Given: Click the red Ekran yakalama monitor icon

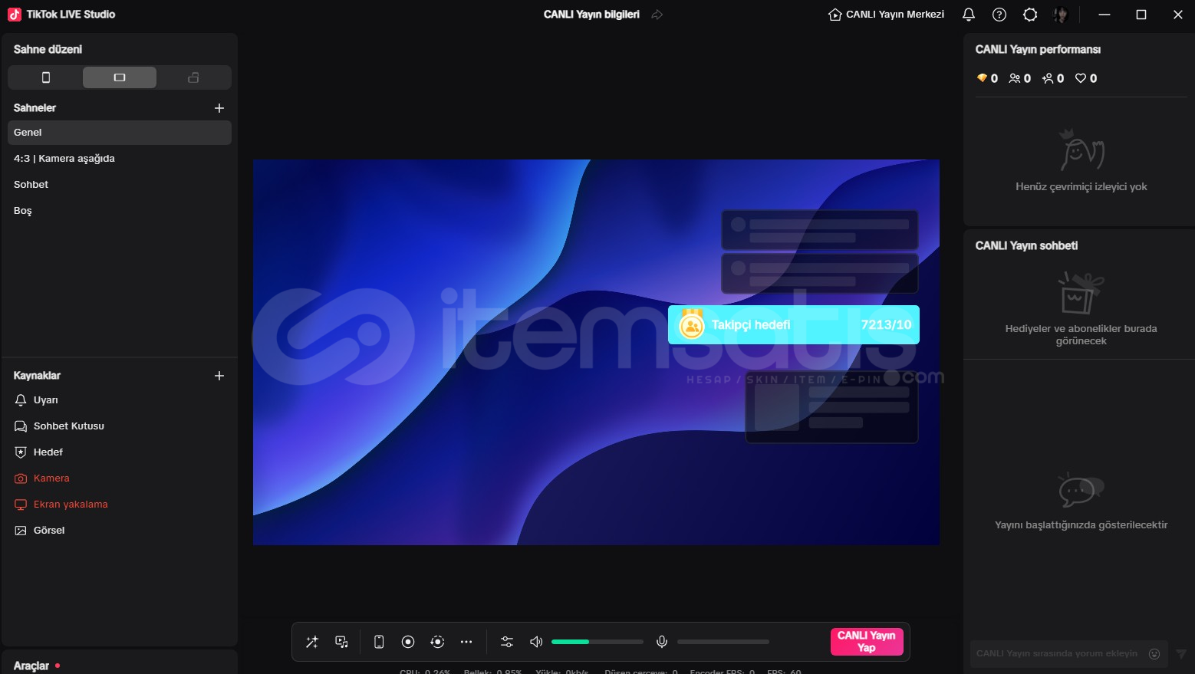Looking at the screenshot, I should tap(21, 505).
